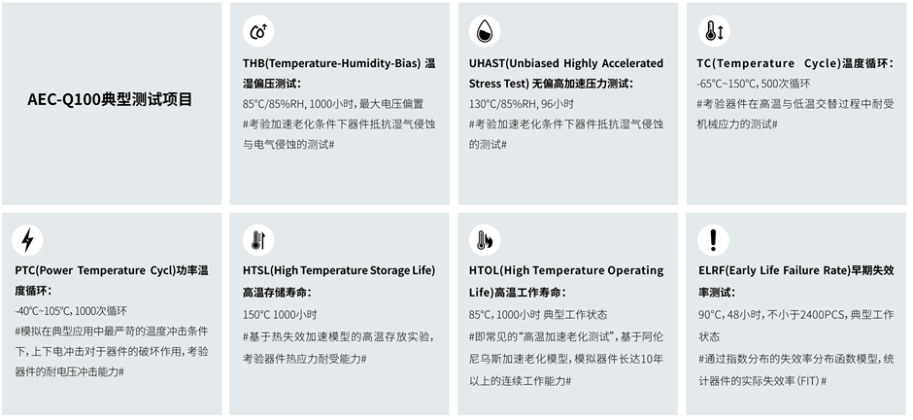Viewport: 913px width, 420px height.
Task: Click the HTSL thermometer icon
Action: [258, 240]
